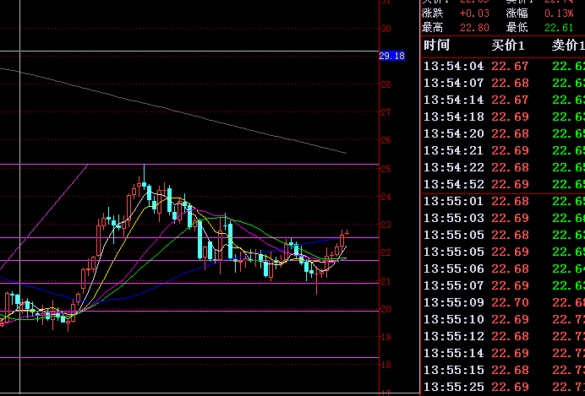The width and height of the screenshot is (585, 396).
Task: Click buy price 22.69 in 13:54:18 row
Action: point(510,117)
